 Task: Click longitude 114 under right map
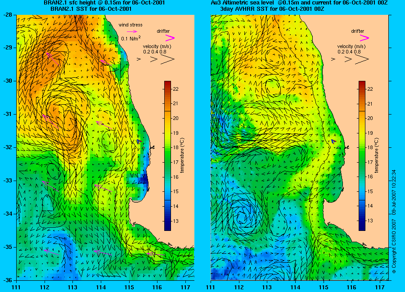point(295,288)
